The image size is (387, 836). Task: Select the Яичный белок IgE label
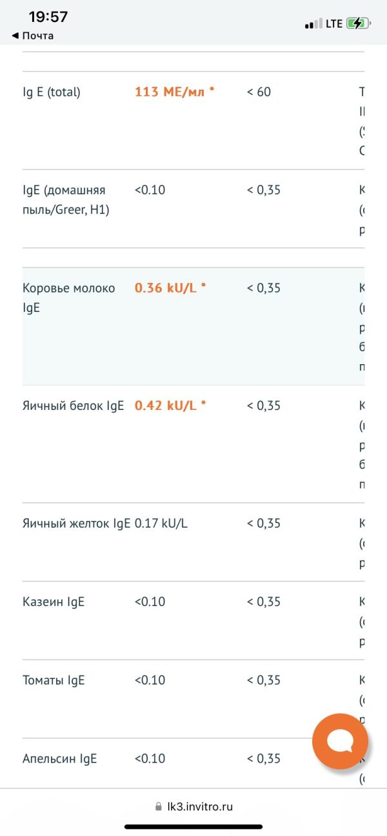tap(73, 405)
